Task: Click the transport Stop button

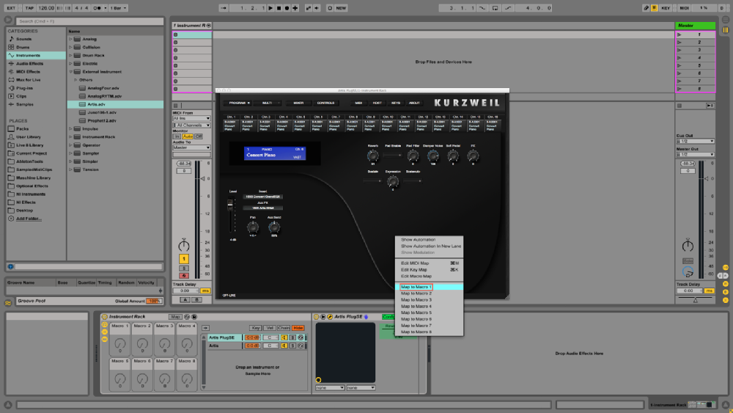Action: click(x=279, y=8)
